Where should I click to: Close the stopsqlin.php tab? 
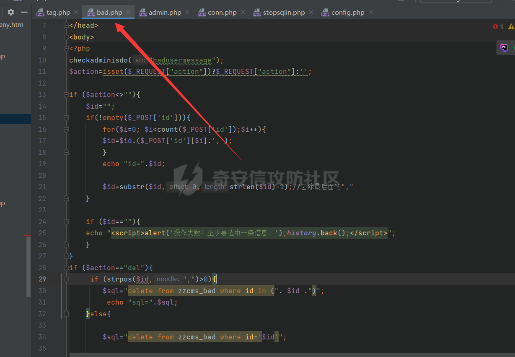pos(311,13)
